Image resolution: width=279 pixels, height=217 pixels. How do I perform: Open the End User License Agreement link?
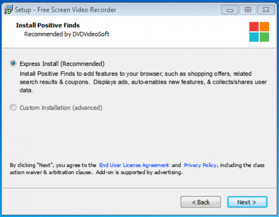(x=134, y=165)
